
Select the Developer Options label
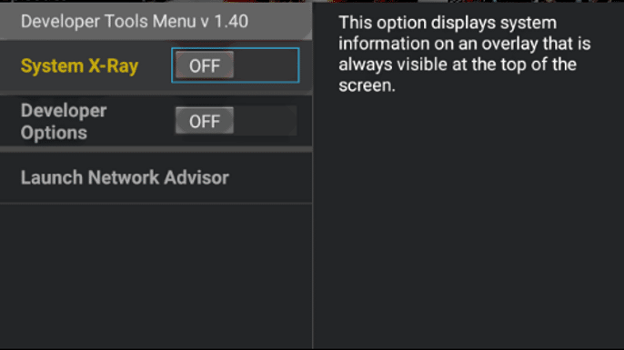[x=64, y=121]
